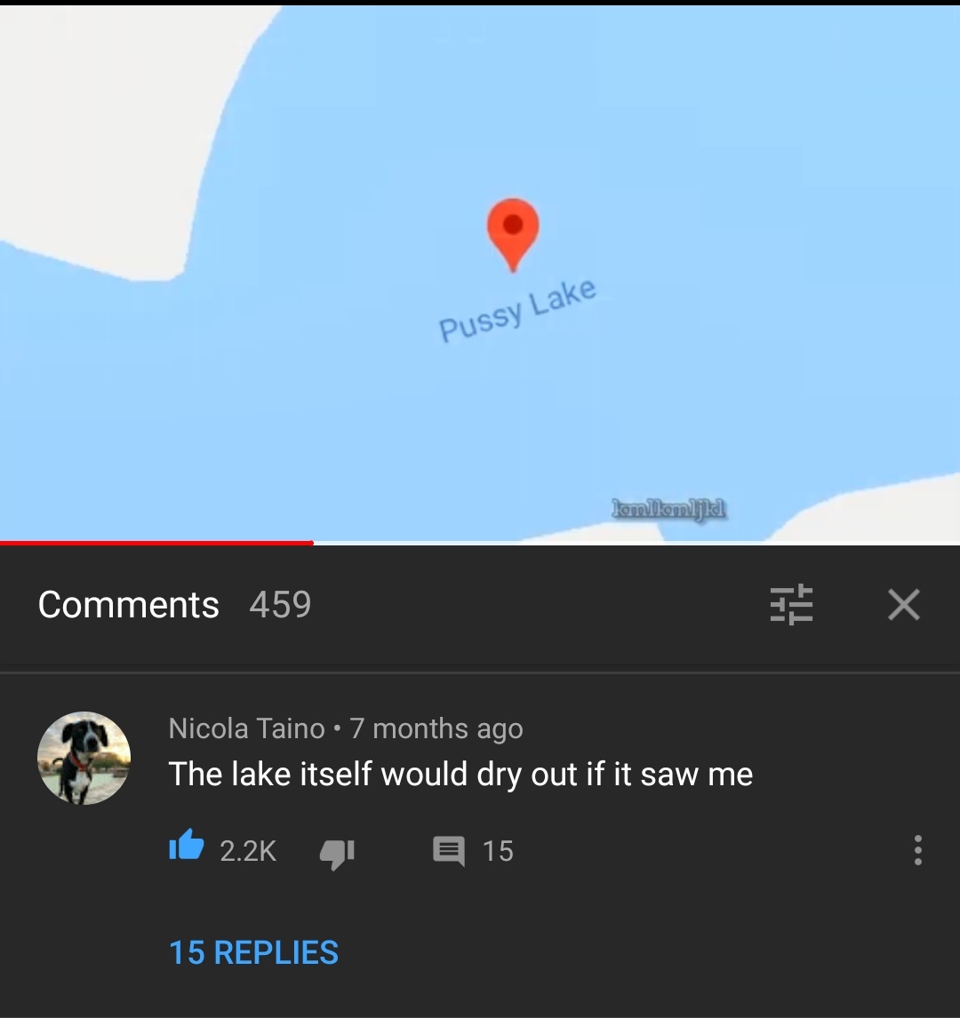Seek using the red video progress bar
The width and height of the screenshot is (960, 1018).
tap(156, 542)
